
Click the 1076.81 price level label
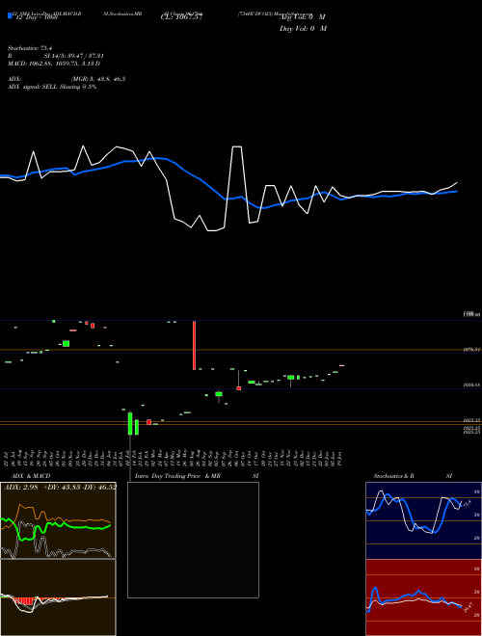(472, 349)
